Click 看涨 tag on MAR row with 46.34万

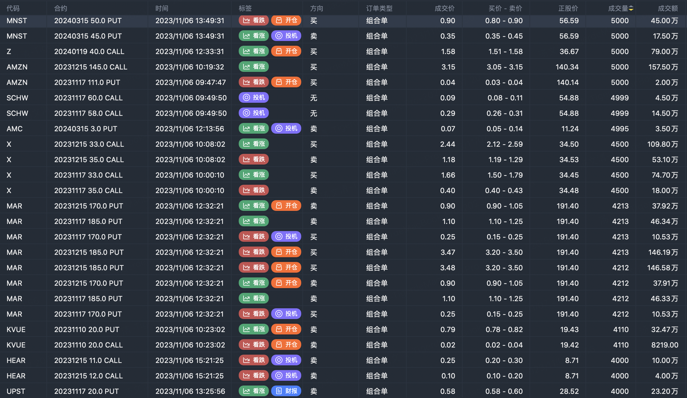pyautogui.click(x=254, y=221)
